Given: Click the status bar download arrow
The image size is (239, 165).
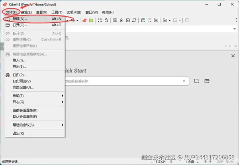Looking at the screenshot, I should (x=210, y=161).
